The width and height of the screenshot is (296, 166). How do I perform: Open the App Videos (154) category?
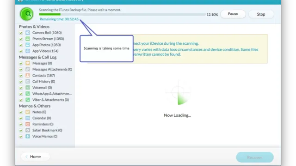click(45, 51)
